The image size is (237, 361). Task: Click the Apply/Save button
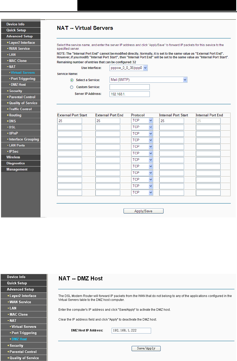[143, 211]
